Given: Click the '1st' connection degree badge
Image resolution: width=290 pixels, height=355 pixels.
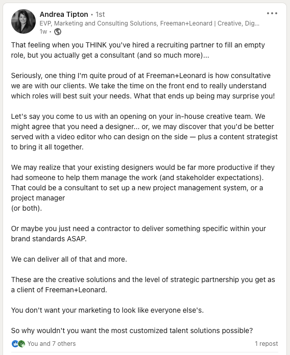Looking at the screenshot, I should tap(100, 14).
